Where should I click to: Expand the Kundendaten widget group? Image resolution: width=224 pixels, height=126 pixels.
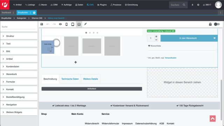tap(19, 66)
